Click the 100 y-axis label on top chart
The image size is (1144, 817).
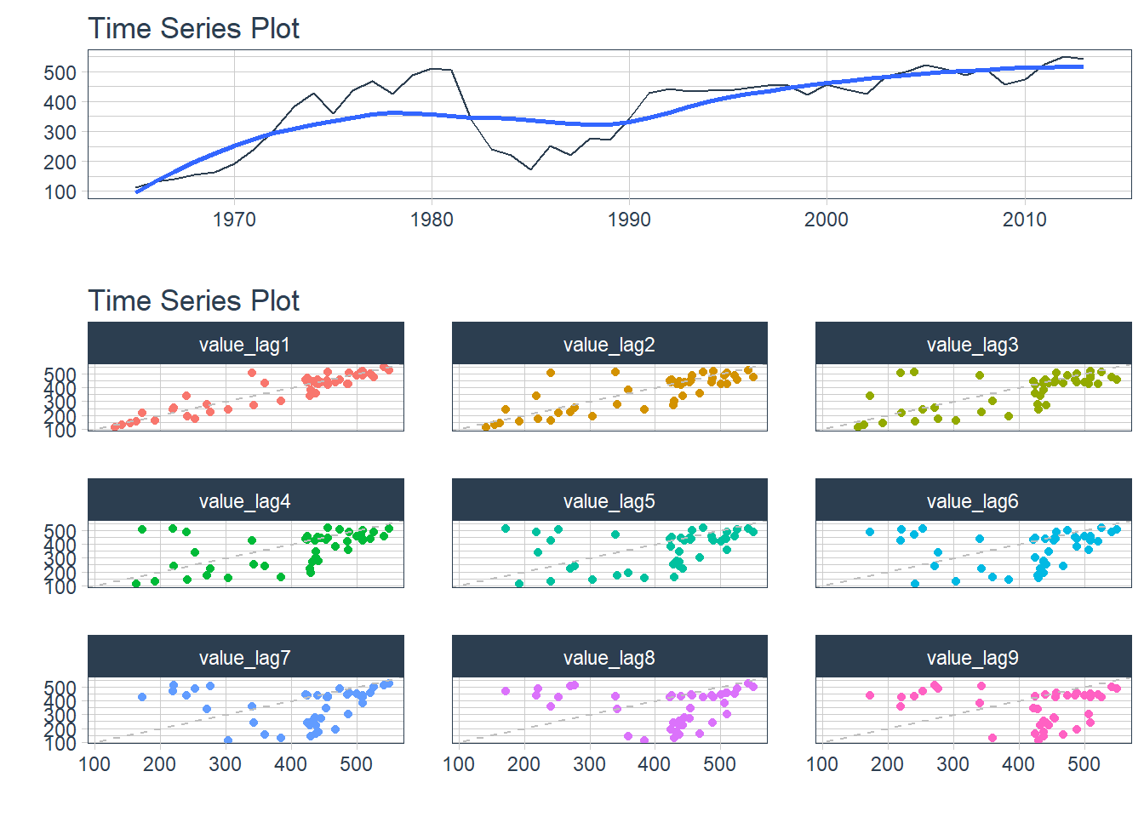60,192
